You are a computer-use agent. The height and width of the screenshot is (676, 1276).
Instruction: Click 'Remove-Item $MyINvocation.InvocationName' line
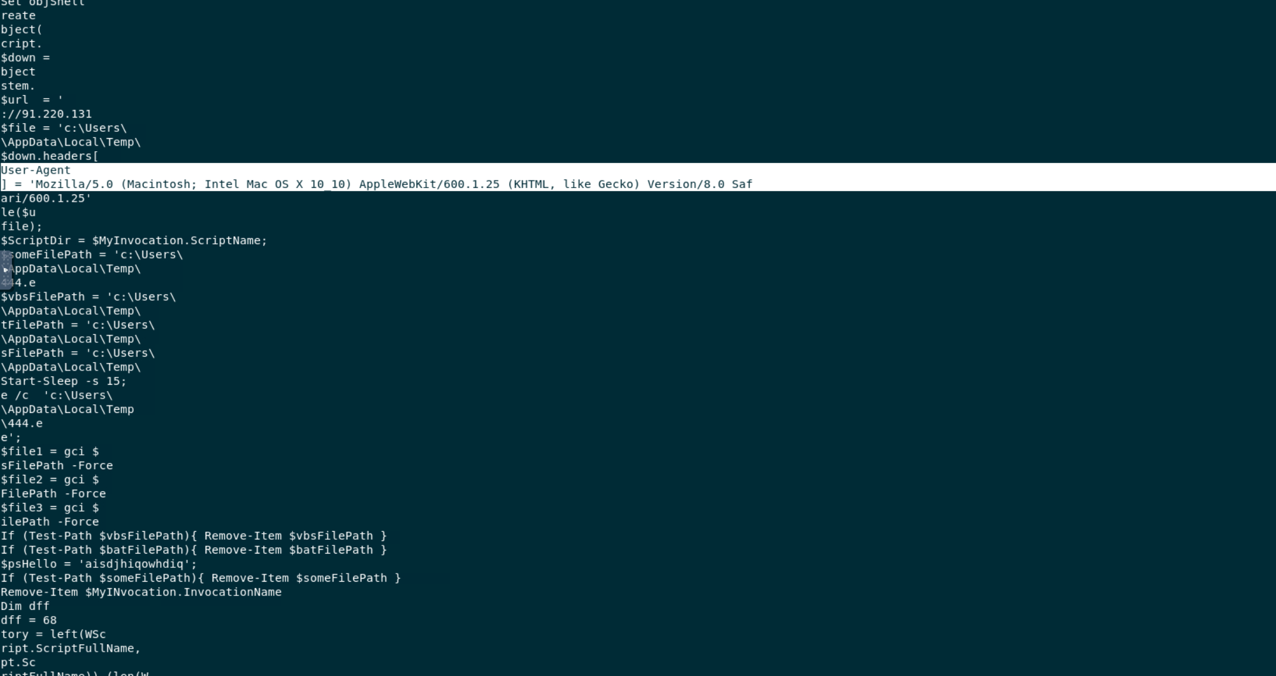[x=141, y=592]
